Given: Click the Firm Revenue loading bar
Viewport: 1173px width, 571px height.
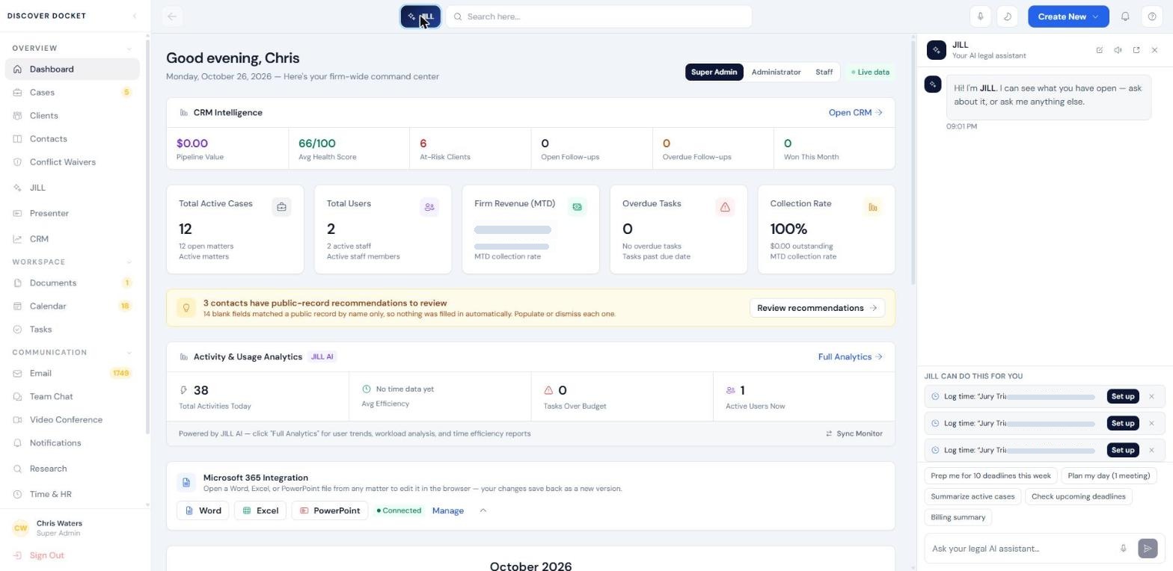Looking at the screenshot, I should pyautogui.click(x=512, y=230).
